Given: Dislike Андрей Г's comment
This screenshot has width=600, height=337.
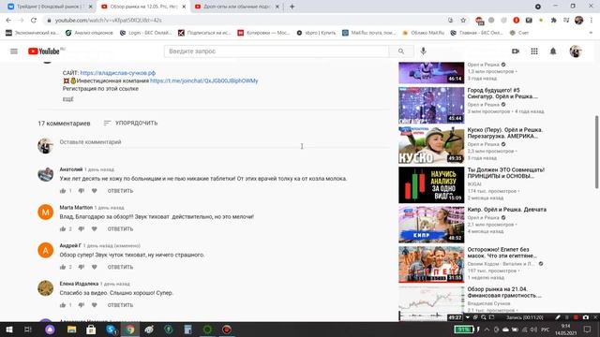Looking at the screenshot, I should point(82,267).
